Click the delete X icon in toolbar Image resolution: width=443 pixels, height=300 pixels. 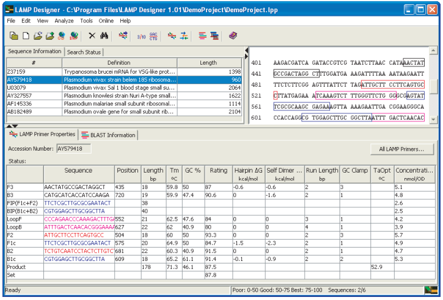click(92, 36)
